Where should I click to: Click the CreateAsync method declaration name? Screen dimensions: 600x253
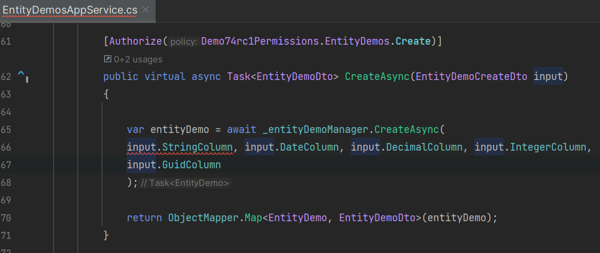coord(377,76)
